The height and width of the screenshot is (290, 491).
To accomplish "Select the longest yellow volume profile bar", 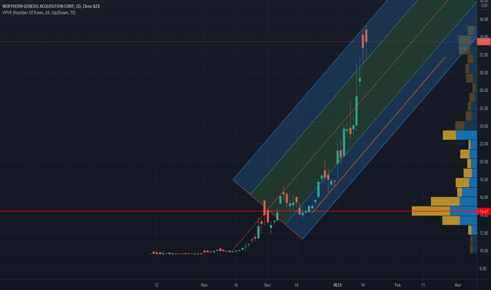I will pos(430,211).
